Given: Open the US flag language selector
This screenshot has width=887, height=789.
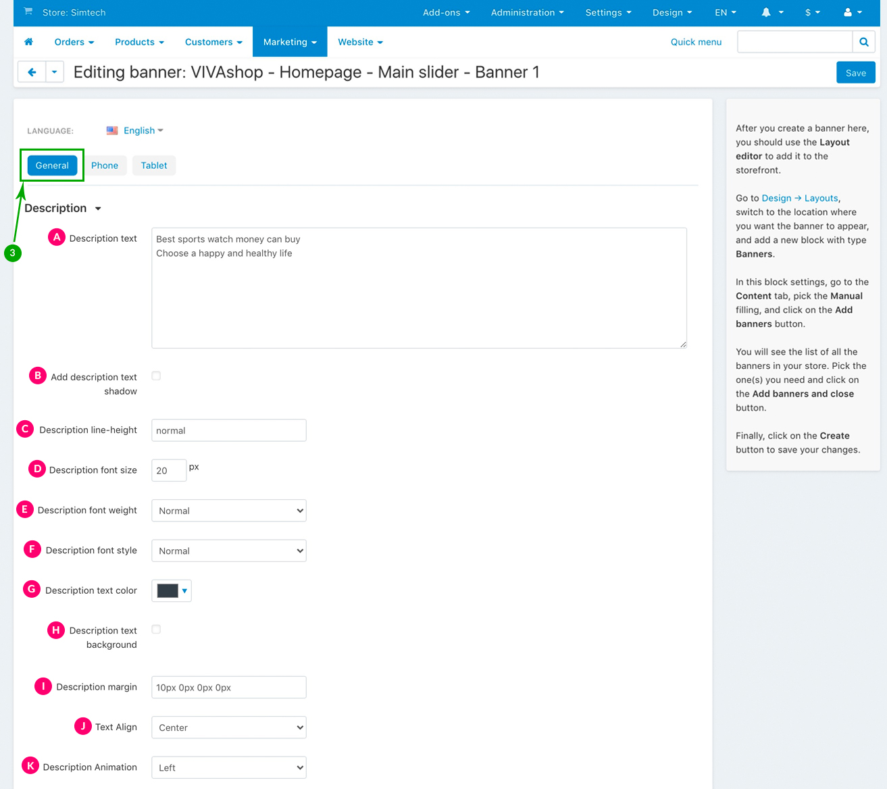Looking at the screenshot, I should click(135, 130).
